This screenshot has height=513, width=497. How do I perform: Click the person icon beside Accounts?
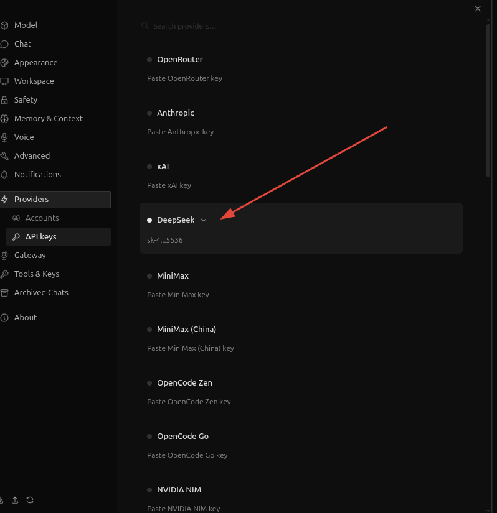click(16, 218)
